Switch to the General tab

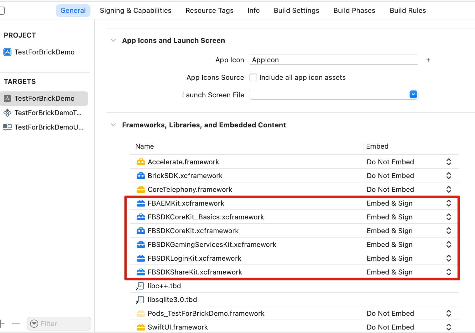click(x=73, y=10)
